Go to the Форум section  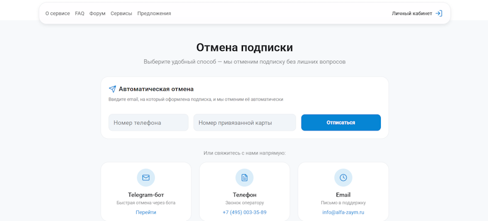(98, 13)
